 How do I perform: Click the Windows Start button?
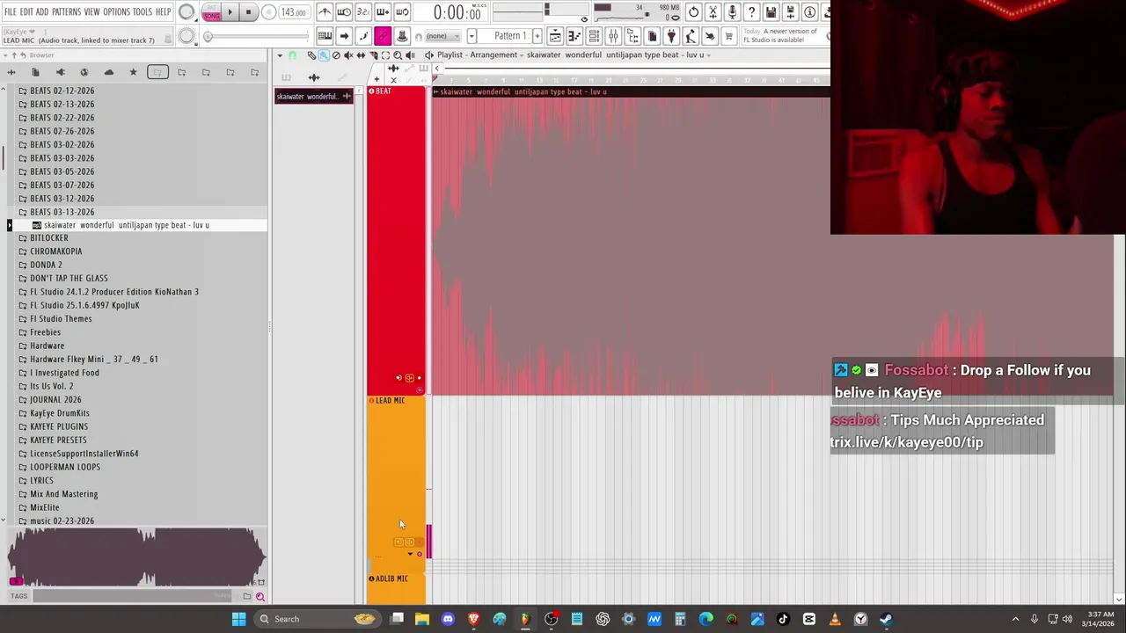pos(238,619)
